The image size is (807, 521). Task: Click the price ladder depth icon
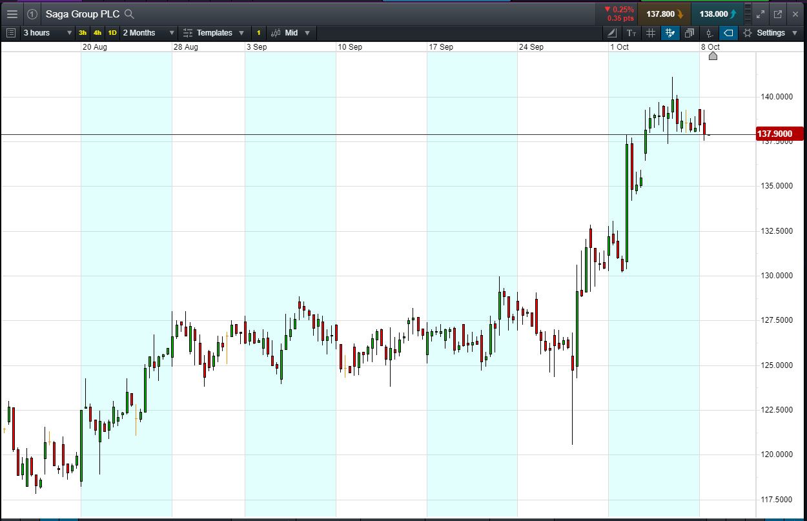(748, 14)
